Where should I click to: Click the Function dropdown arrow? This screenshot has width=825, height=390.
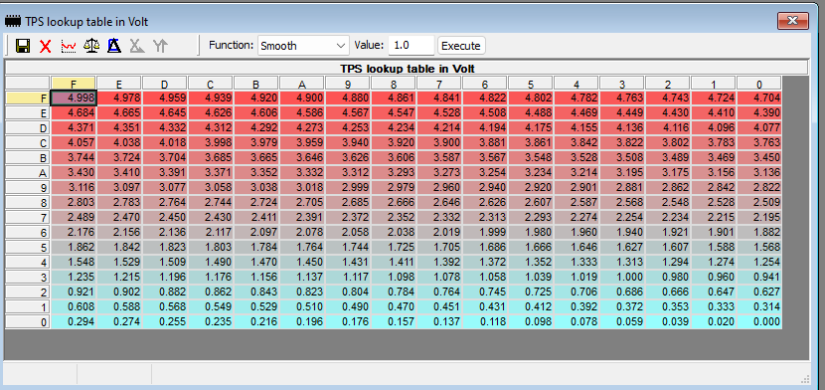pos(340,46)
